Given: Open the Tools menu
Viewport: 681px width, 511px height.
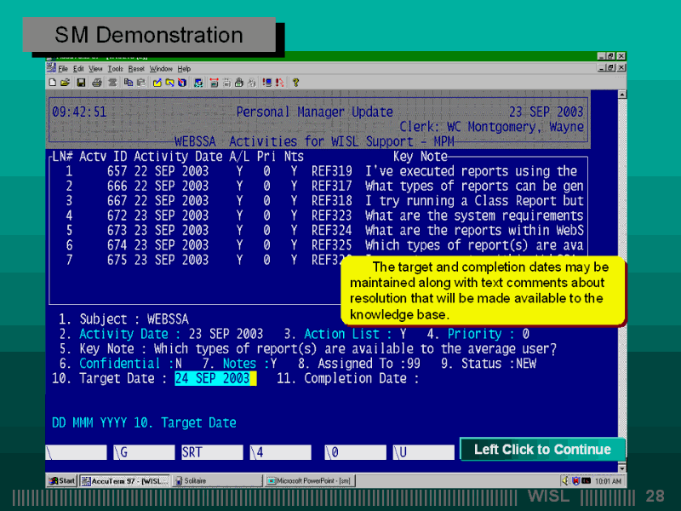Looking at the screenshot, I should [115, 68].
